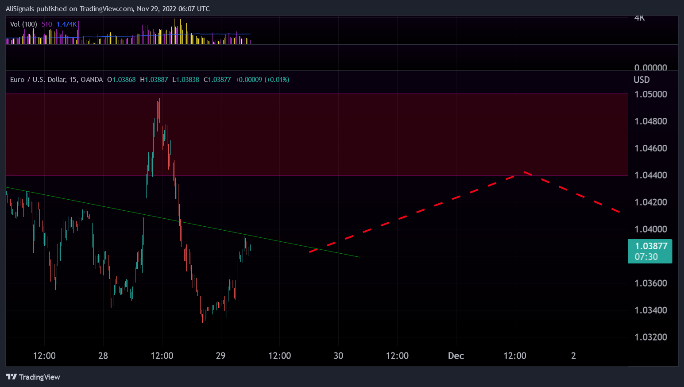Viewport: 684px width, 387px height.
Task: Click the high value H1.03887
Action: [x=154, y=80]
